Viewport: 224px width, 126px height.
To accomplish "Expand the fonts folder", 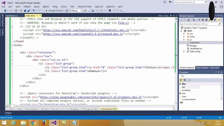I will coord(184,37).
